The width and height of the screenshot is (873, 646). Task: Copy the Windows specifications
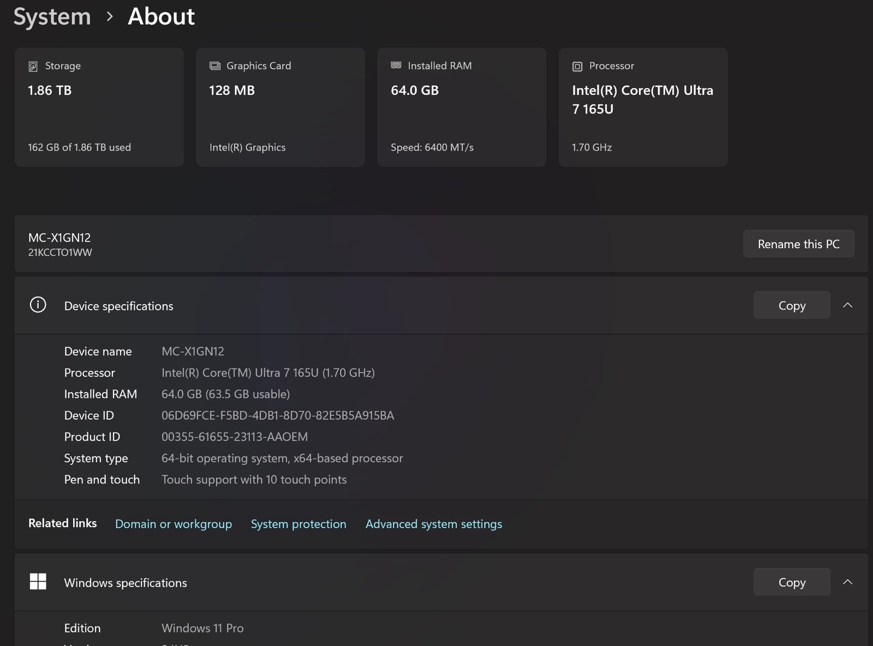pyautogui.click(x=792, y=582)
